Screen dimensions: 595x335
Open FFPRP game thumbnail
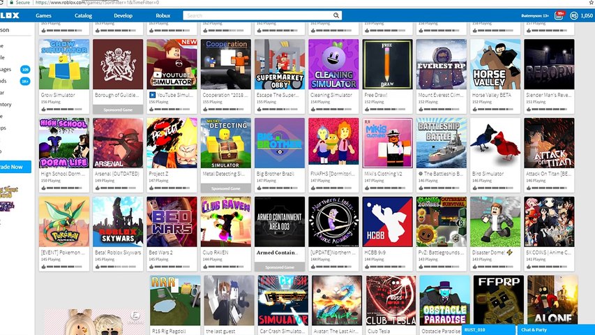(x=499, y=300)
